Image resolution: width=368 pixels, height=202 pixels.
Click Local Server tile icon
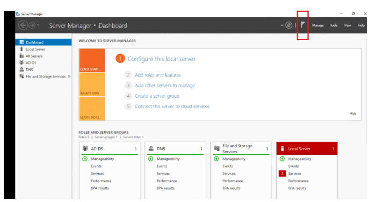coord(282,149)
